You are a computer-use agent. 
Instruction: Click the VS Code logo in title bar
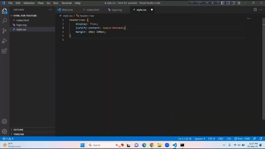tap(3, 3)
